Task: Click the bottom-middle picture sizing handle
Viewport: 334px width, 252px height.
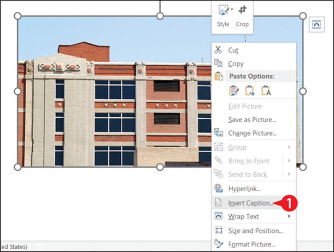Action: (x=160, y=167)
